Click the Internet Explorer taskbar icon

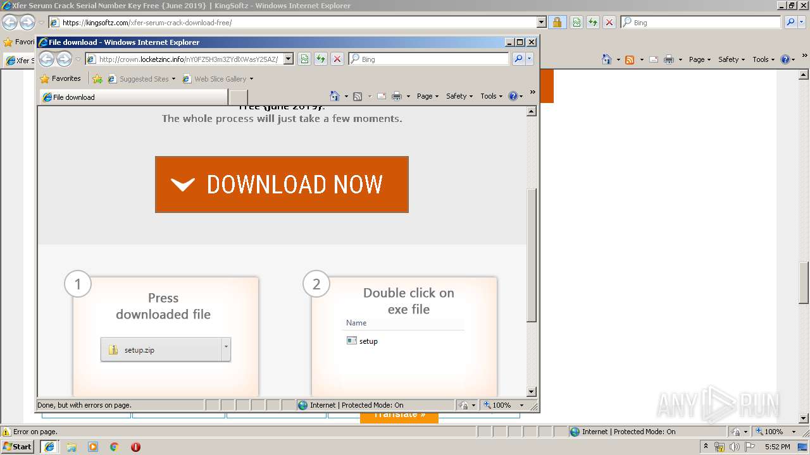(x=49, y=447)
